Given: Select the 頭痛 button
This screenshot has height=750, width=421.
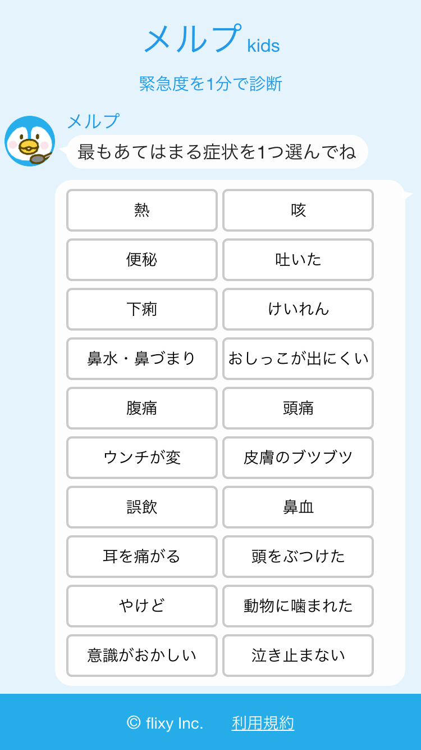Looking at the screenshot, I should (298, 408).
